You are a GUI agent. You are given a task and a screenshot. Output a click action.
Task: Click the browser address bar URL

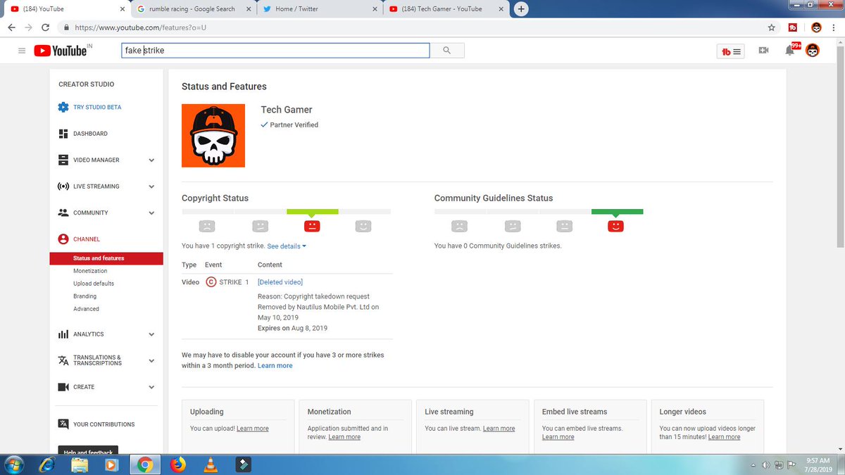(140, 27)
